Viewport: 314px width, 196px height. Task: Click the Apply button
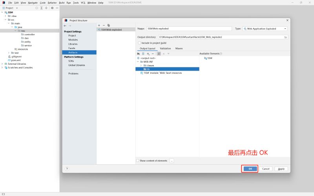[281, 169]
